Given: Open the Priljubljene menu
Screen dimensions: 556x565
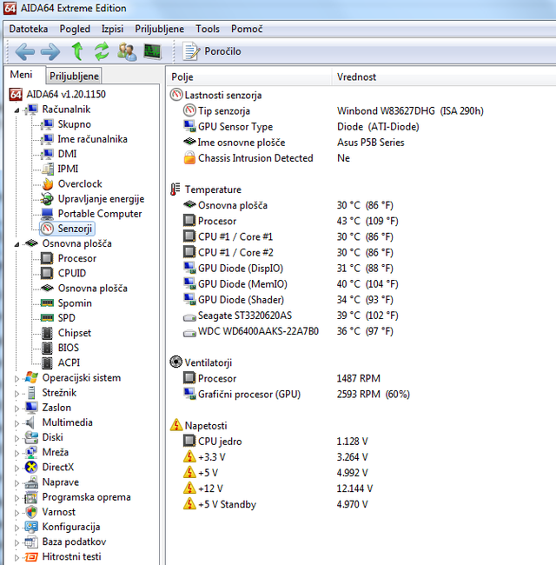Looking at the screenshot, I should pyautogui.click(x=160, y=29).
